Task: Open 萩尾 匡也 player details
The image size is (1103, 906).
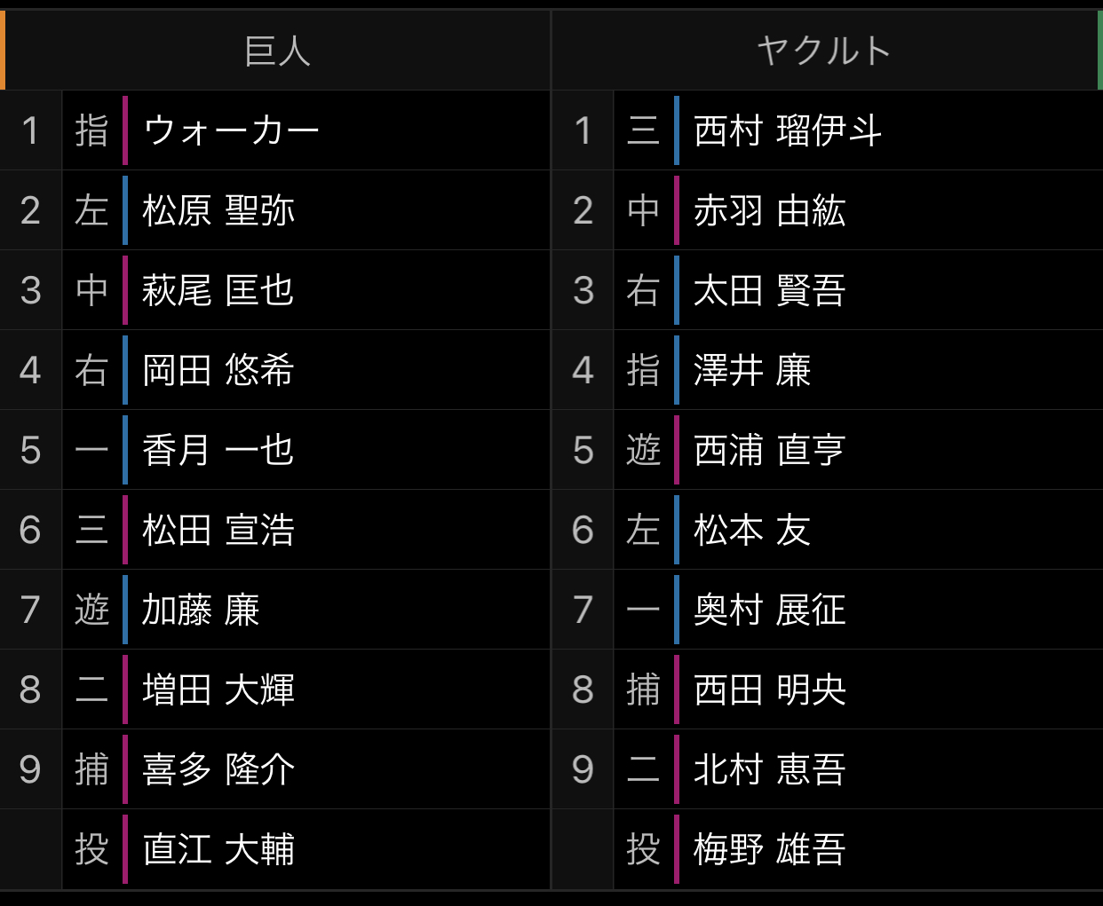Action: (x=275, y=290)
